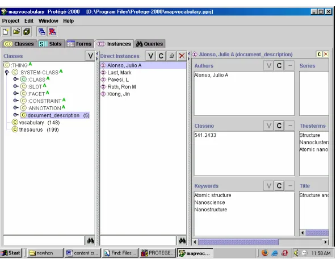Click the instance search input field
The width and height of the screenshot is (336, 259).
pyautogui.click(x=138, y=241)
